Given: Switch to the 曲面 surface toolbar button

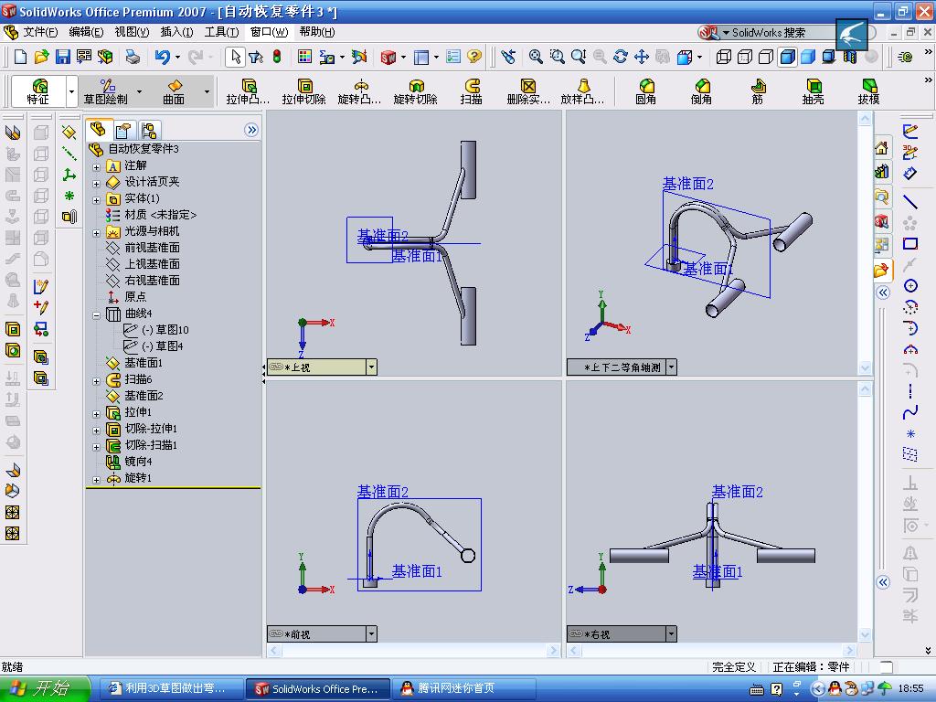Looking at the screenshot, I should [x=174, y=92].
